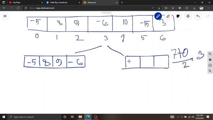Image resolution: width=213 pixels, height=120 pixels.
Task: Add a sticky note
Action: pos(178,16)
